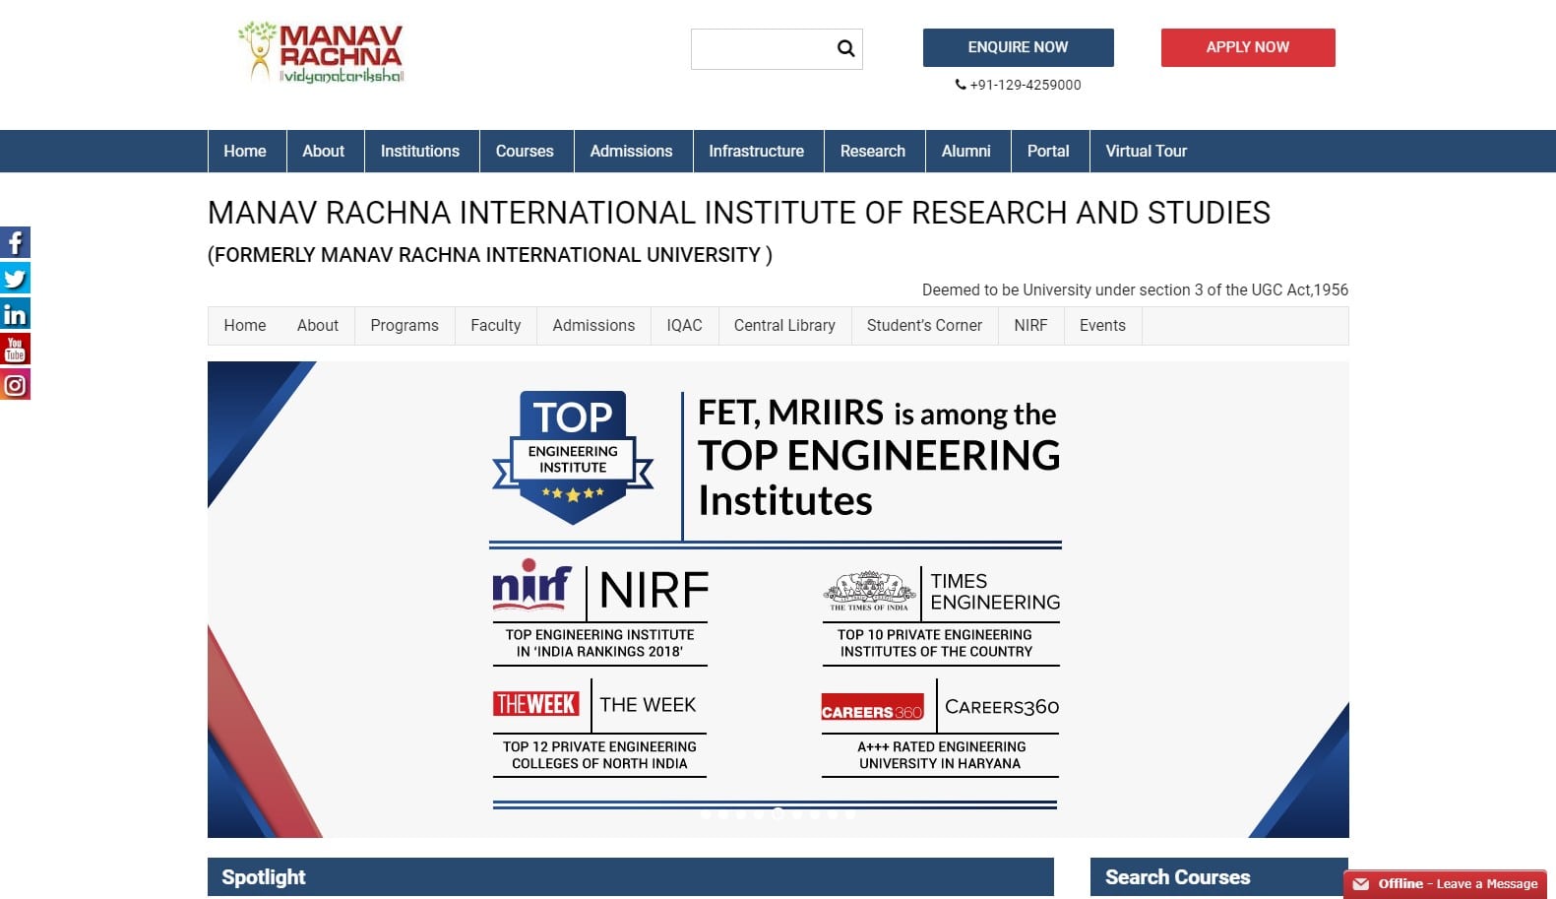This screenshot has height=899, width=1556.
Task: Select About in the grey sub-navigation
Action: click(x=318, y=325)
